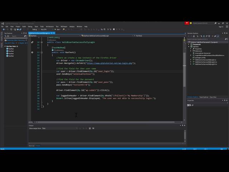Viewport: 229px width, 172px height.
Task: Click the Clear All output icon
Action: pyautogui.click(x=90, y=128)
